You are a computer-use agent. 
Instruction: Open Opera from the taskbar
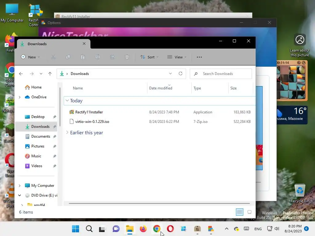coord(170,229)
